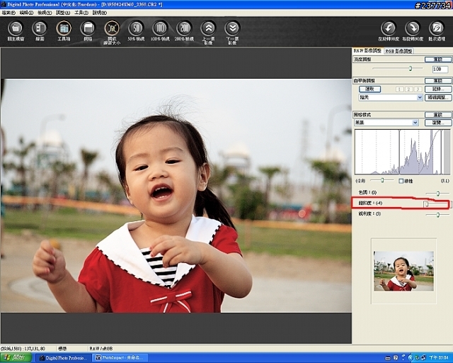
Task: Click the white balance 記錄 (register) button
Action: [438, 89]
